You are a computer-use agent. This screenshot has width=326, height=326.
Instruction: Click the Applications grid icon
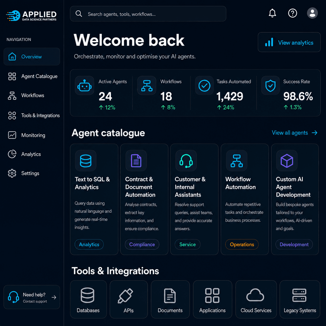(x=212, y=296)
